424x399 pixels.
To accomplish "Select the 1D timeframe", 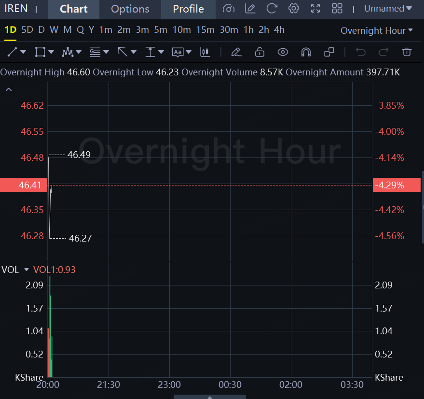I will 11,30.
